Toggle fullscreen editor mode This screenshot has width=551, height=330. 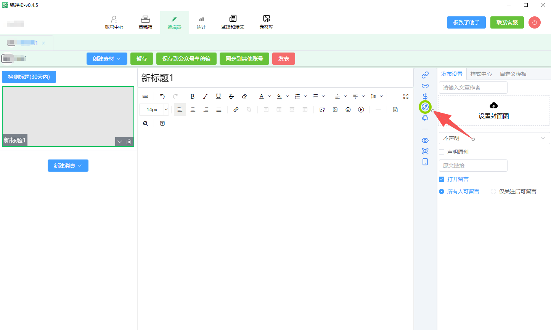(406, 96)
